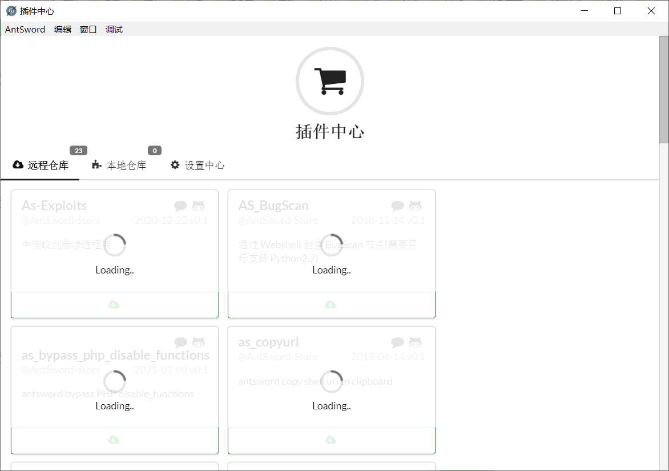Click the gear icon beside 设置中心
The image size is (669, 471).
[175, 165]
